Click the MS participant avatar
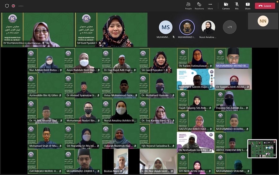The width and height of the screenshot is (279, 175). click(166, 27)
